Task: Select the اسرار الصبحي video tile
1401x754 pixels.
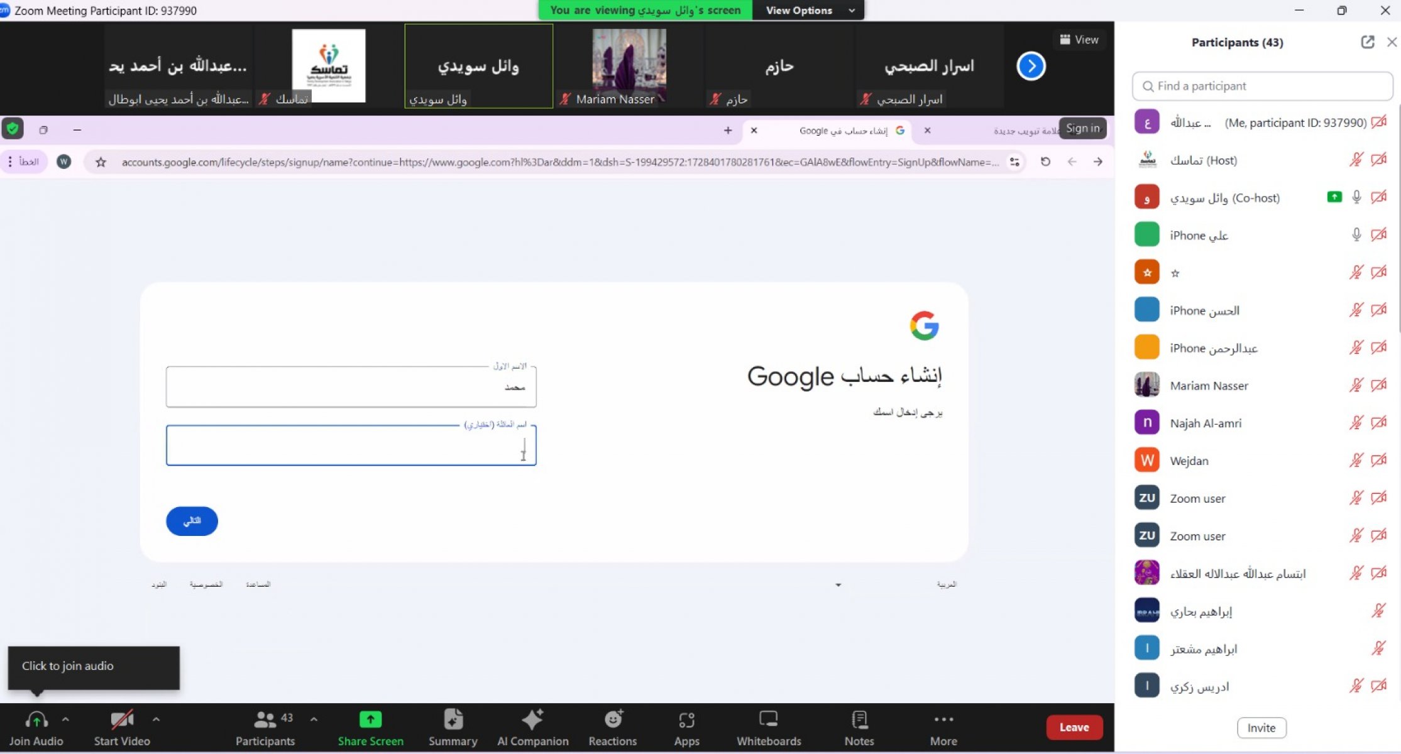Action: (929, 66)
